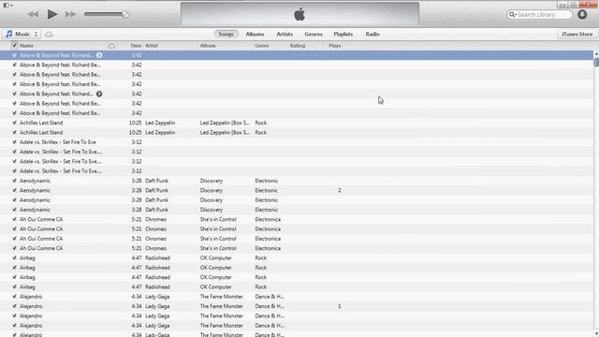Click Electronica genre in first Ah Oui row
This screenshot has width=599, height=337.
click(268, 219)
